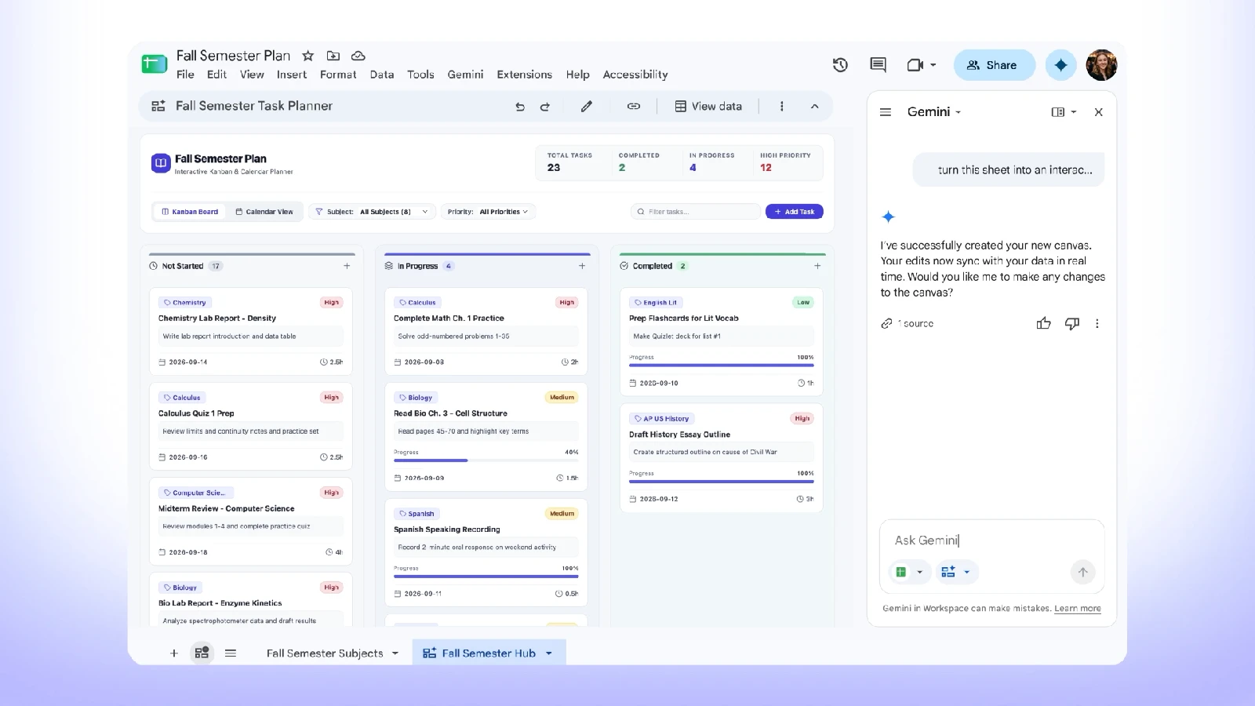Add card to Not Started column
This screenshot has width=1255, height=706.
coord(347,266)
